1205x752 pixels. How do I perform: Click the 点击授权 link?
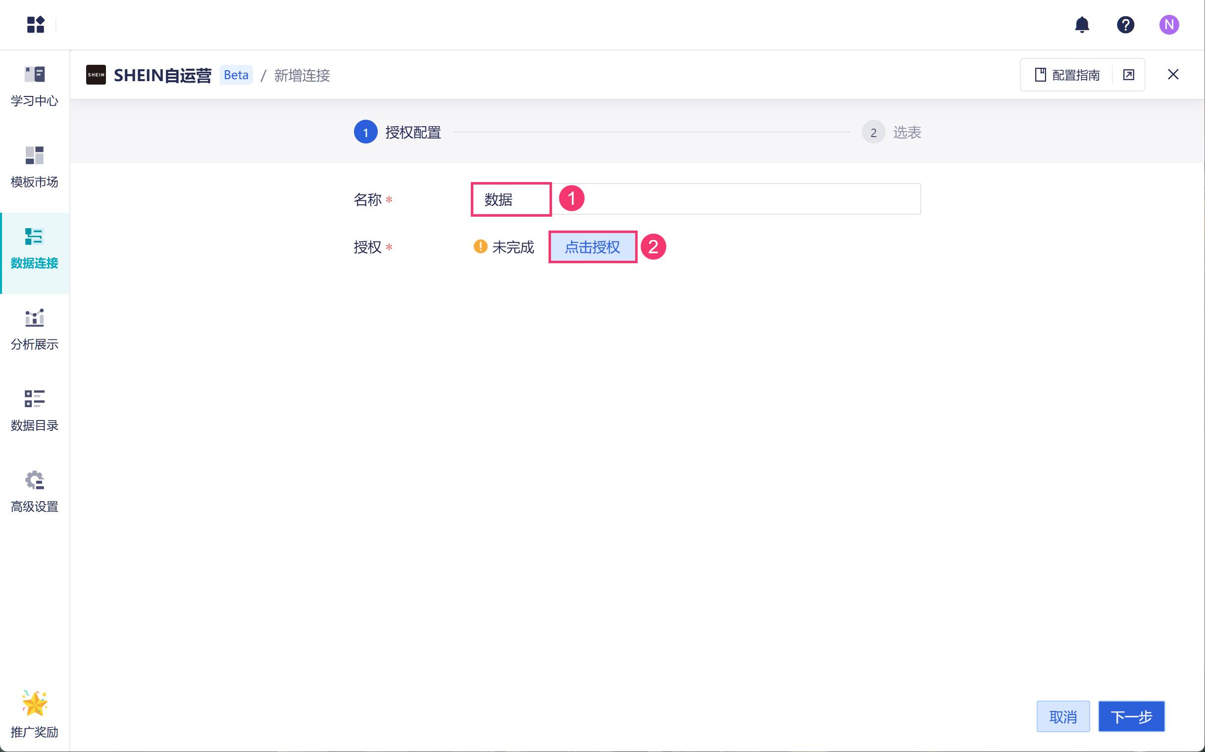coord(592,247)
